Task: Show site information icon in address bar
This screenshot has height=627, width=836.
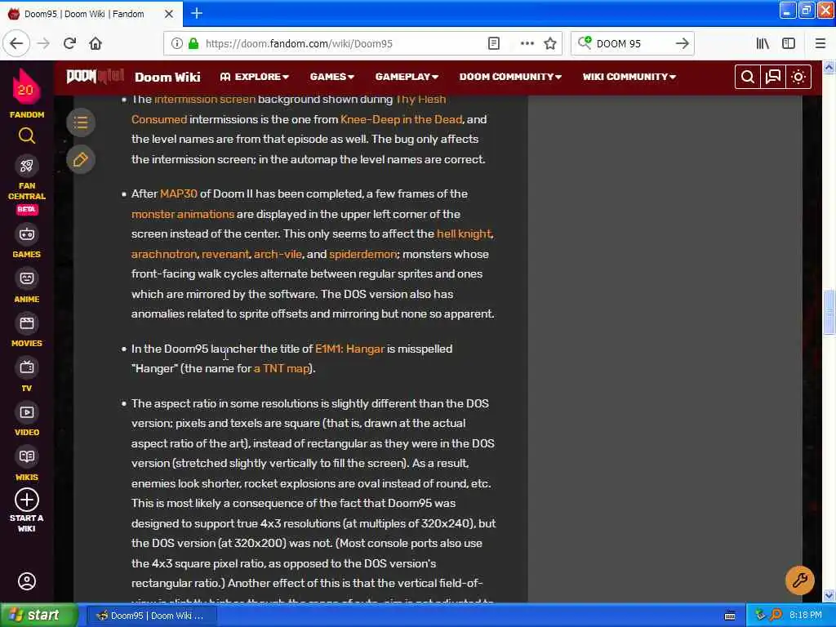Action: [177, 43]
